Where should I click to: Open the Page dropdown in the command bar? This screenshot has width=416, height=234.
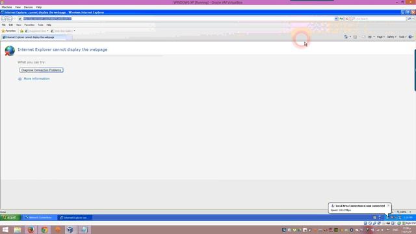pyautogui.click(x=380, y=37)
